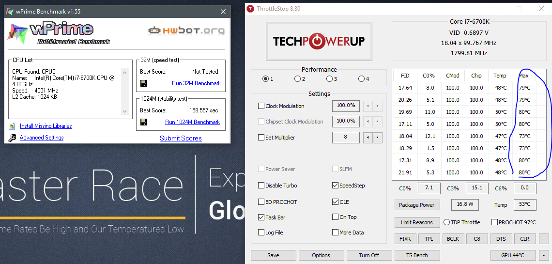The image size is (552, 264).
Task: Save ThrottleStop settings
Action: [x=273, y=255]
